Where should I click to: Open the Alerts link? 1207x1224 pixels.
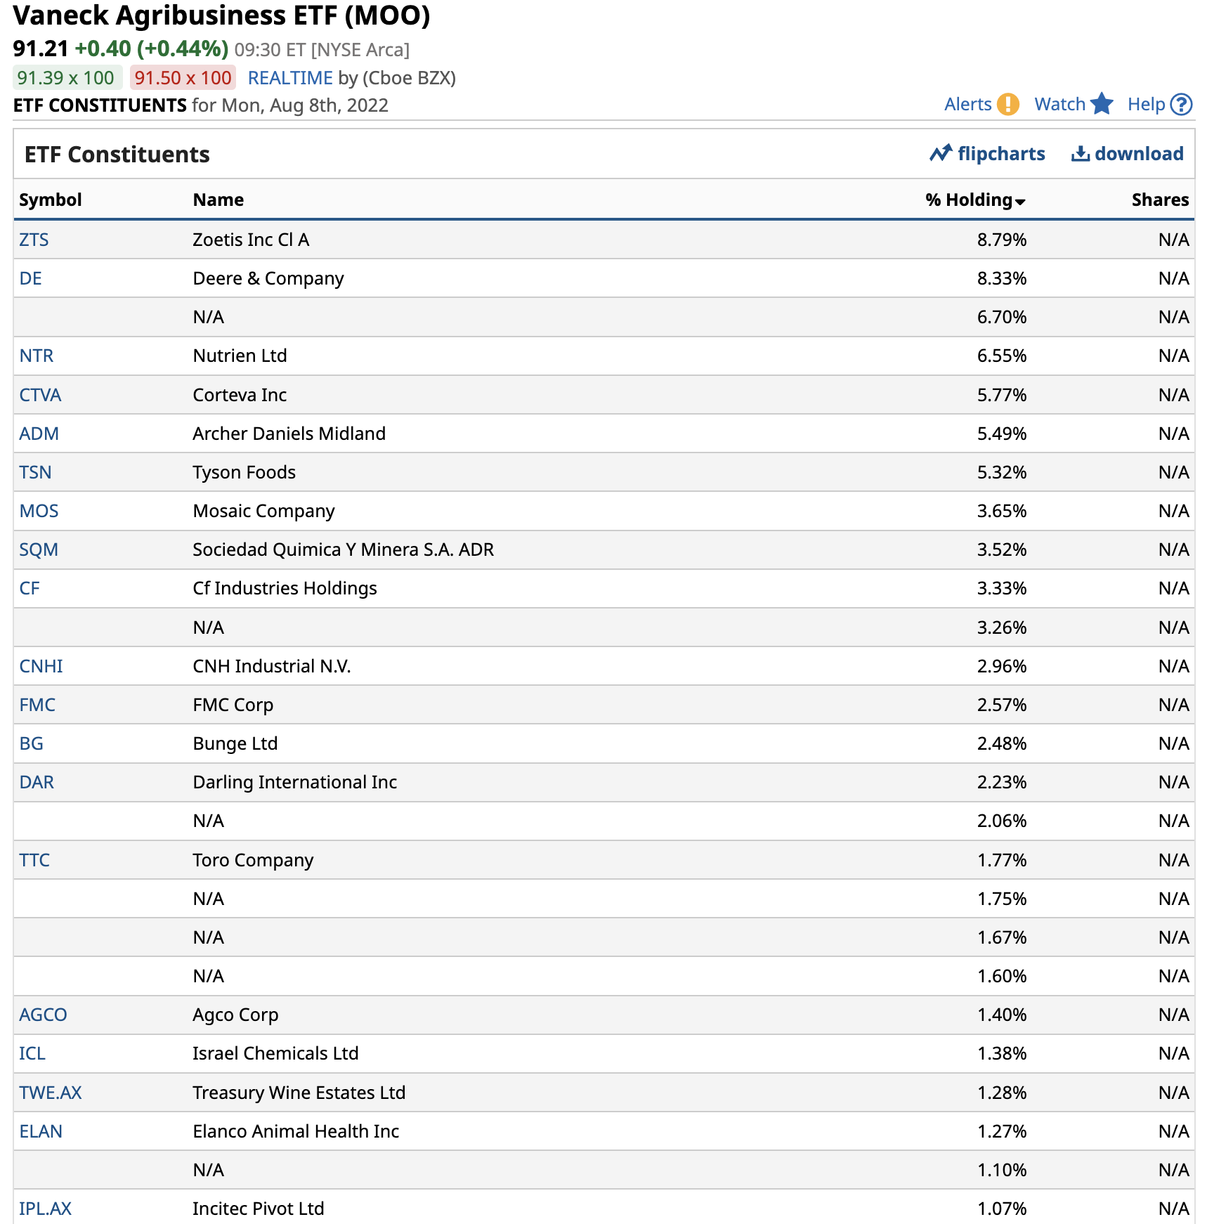[968, 104]
